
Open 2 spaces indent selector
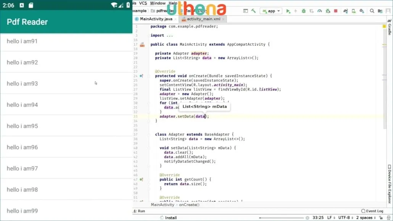click(x=366, y=218)
